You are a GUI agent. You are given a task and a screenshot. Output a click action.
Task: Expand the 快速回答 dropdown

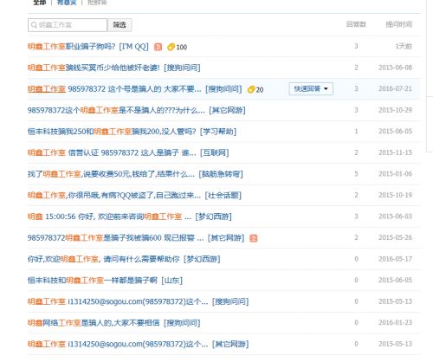[x=311, y=89]
